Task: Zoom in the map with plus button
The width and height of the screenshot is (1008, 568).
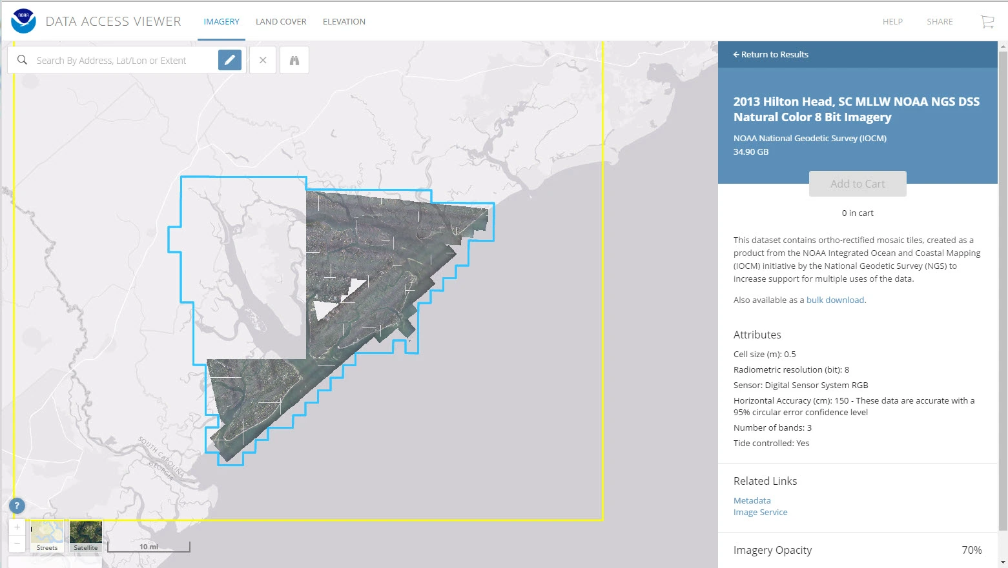Action: (17, 527)
